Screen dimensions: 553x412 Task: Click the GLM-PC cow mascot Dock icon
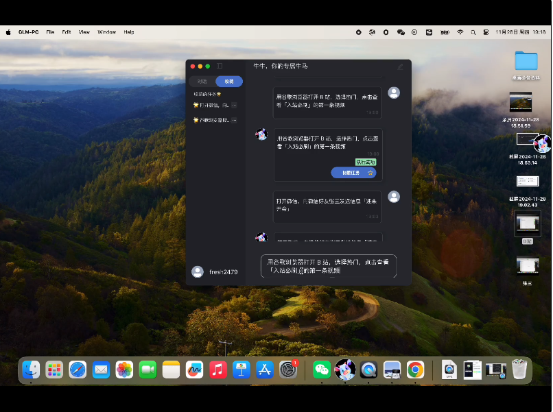tap(345, 369)
